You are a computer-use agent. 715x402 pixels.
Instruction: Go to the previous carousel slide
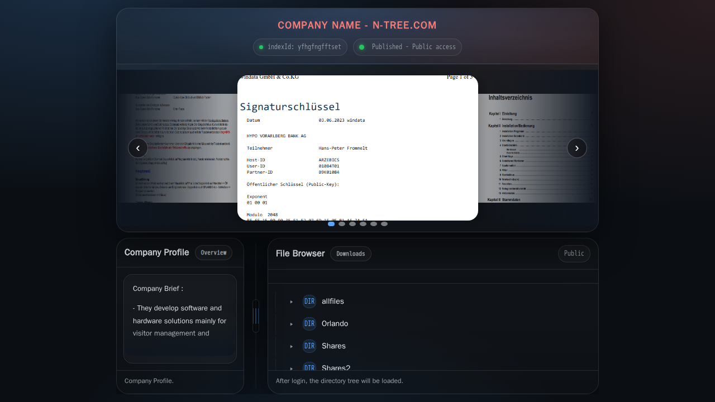138,148
